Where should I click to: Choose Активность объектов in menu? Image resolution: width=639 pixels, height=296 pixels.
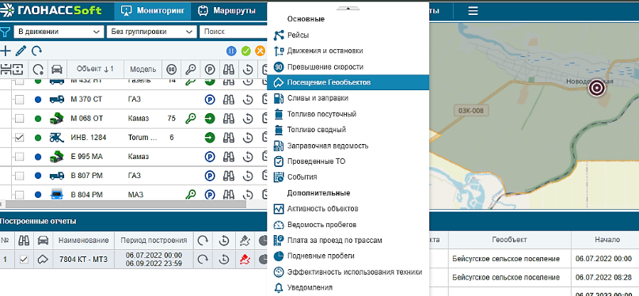pyautogui.click(x=348, y=209)
